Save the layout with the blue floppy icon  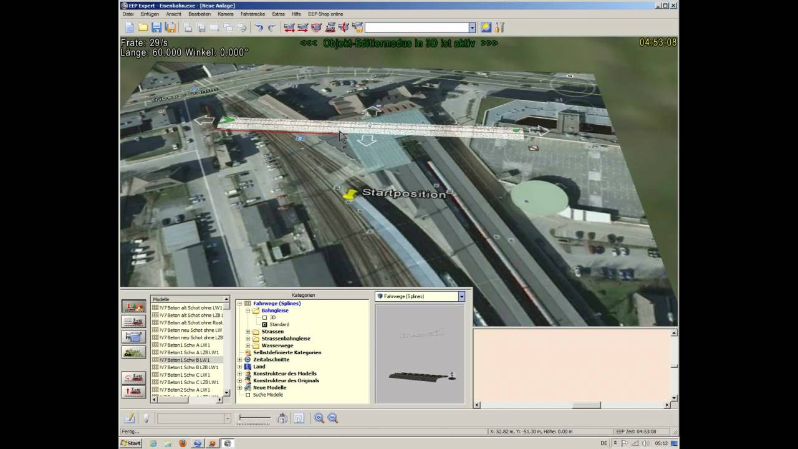pyautogui.click(x=156, y=27)
